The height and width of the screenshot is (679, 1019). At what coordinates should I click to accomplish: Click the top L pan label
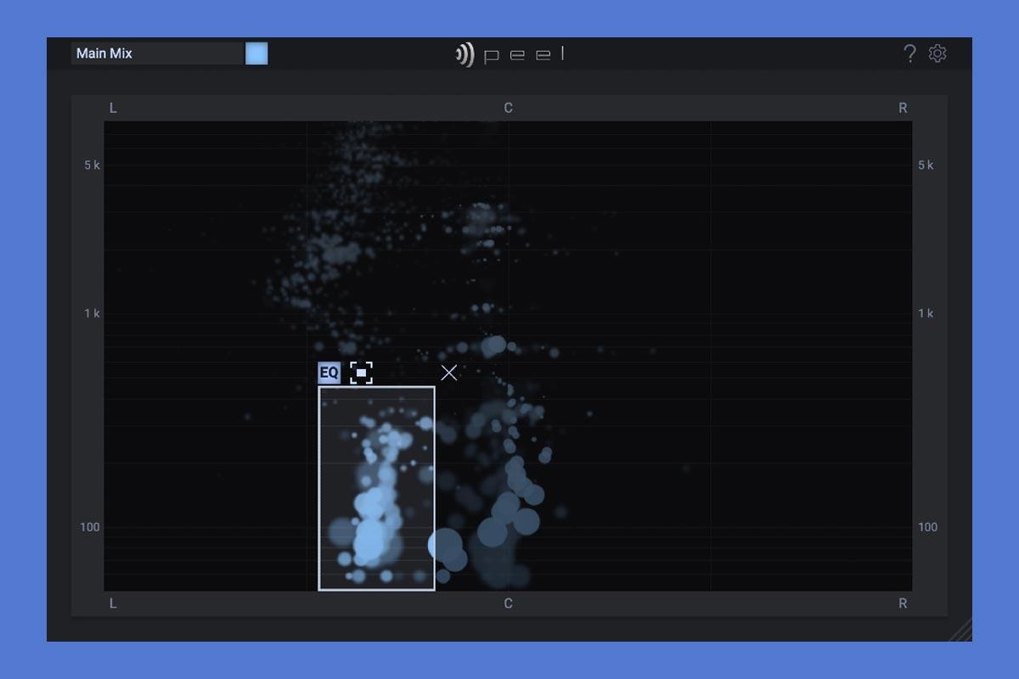pos(113,108)
